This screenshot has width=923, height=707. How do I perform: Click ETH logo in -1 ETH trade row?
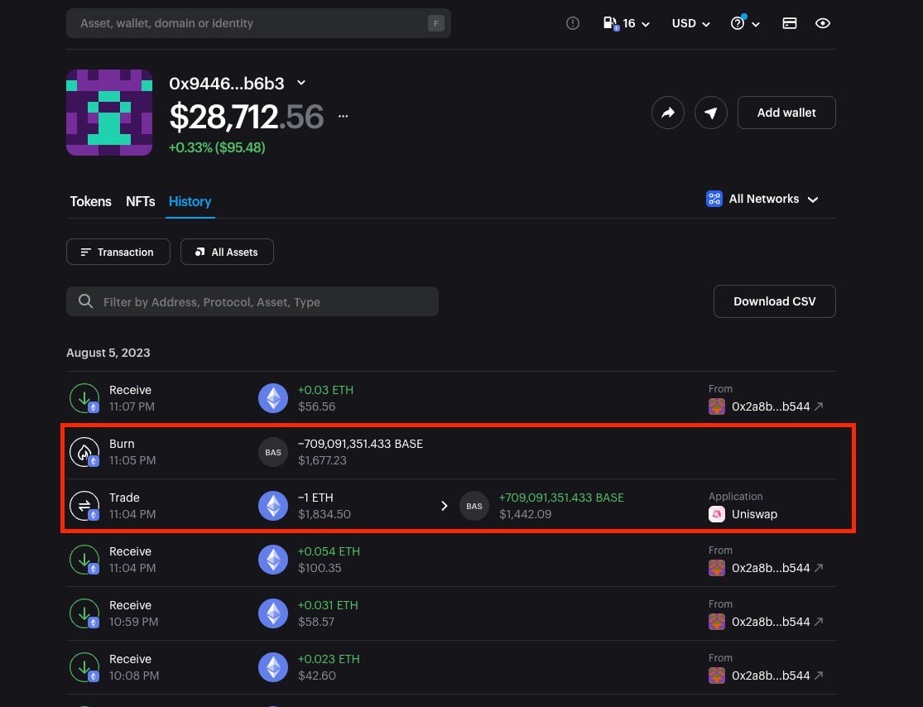(273, 506)
